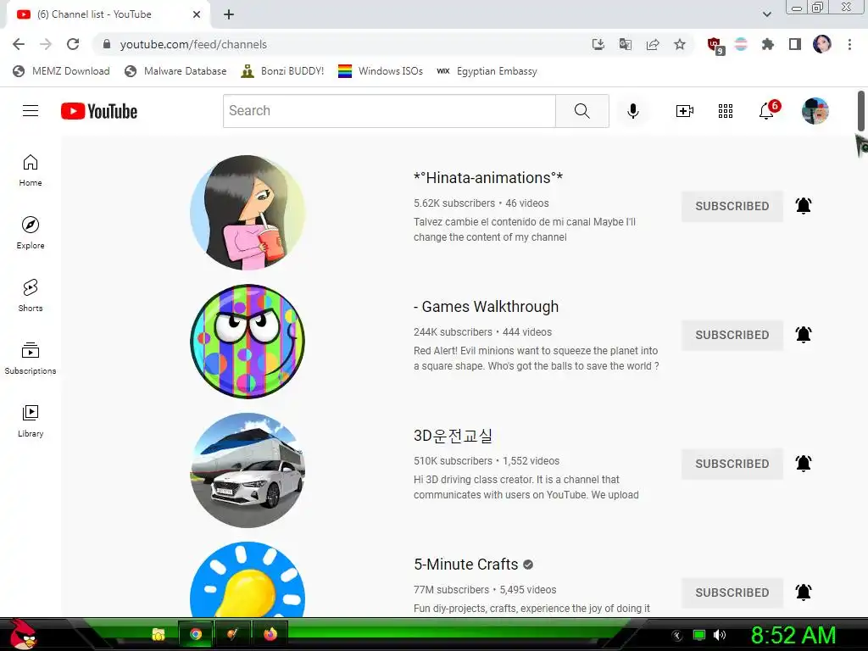Screen dimensions: 868x651
Task: Go to Home in sidebar
Action: click(31, 170)
